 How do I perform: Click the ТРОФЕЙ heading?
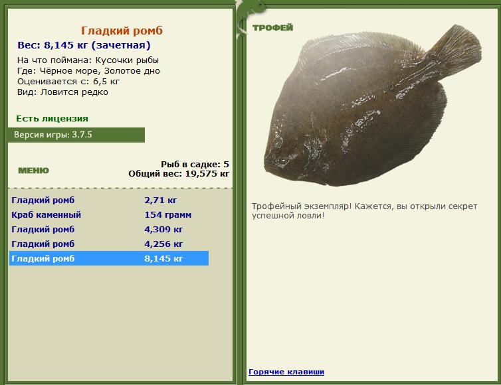click(272, 28)
